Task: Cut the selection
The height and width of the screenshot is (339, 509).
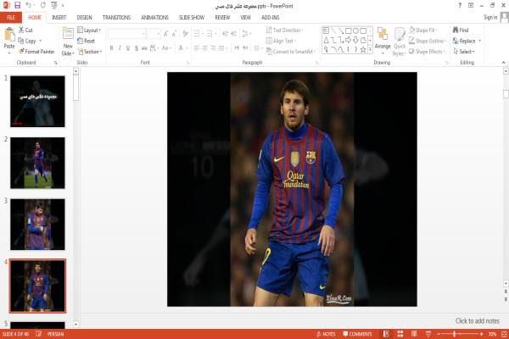Action: pos(25,30)
